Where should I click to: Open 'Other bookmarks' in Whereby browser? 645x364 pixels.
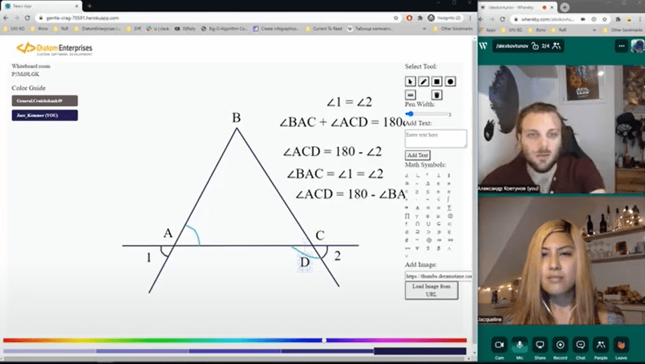(x=621, y=30)
